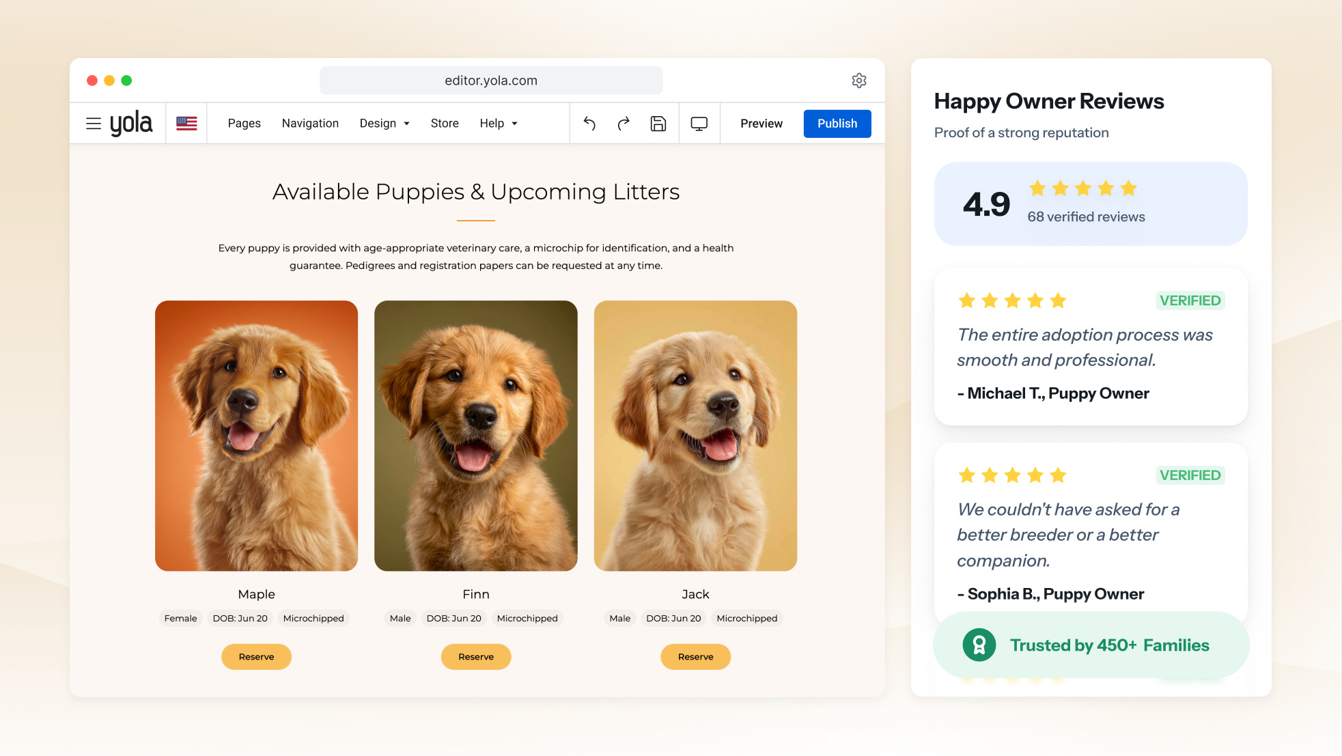1342x756 pixels.
Task: Click the green award badge icon
Action: click(x=979, y=645)
